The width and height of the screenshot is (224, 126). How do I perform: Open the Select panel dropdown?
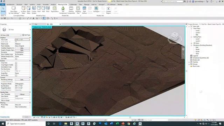[3, 15]
